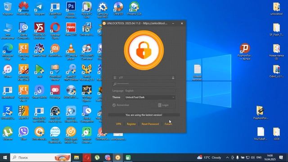
Task: Open the Odin3 archive on desktop
Action: [276, 71]
